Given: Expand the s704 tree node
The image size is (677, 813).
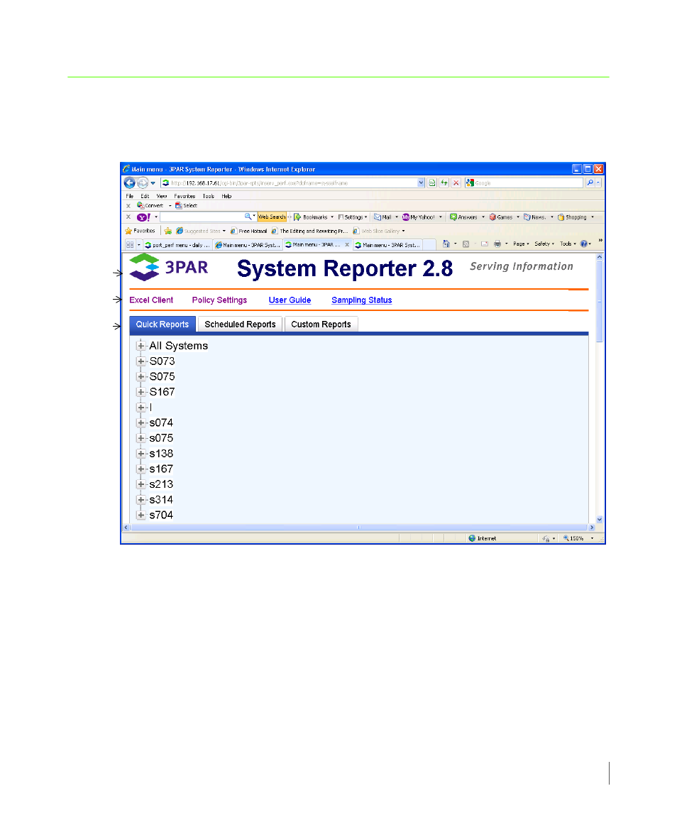Looking at the screenshot, I should tap(141, 515).
